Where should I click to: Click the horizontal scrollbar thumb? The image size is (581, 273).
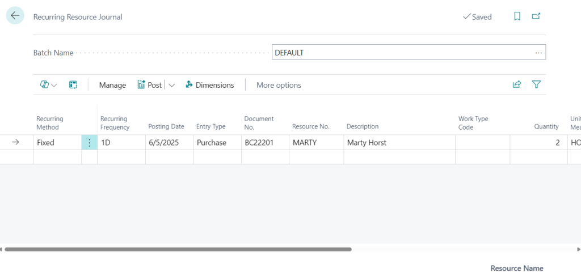pos(178,249)
